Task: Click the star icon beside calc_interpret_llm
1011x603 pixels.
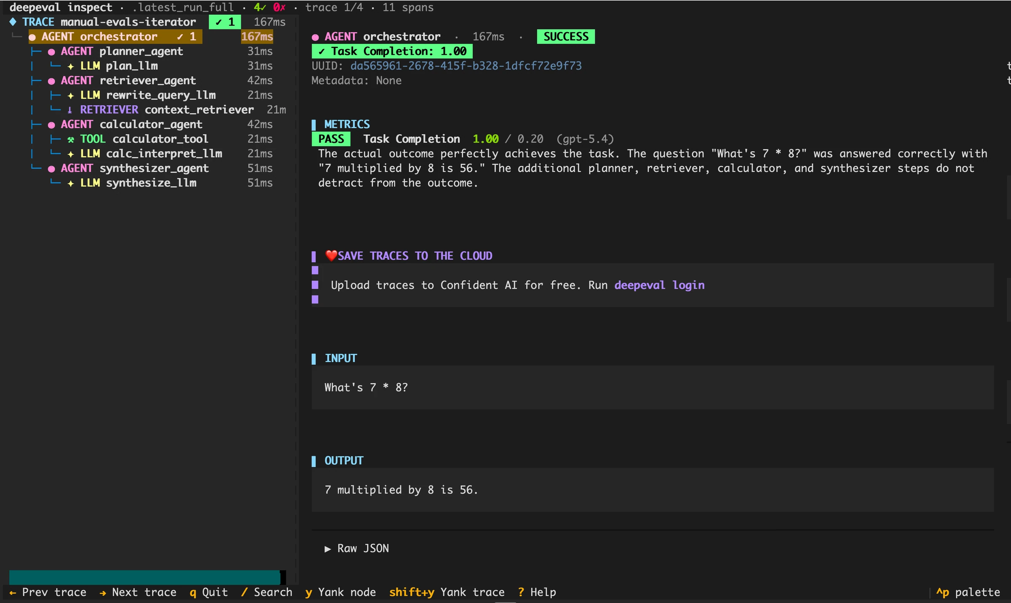Action: click(x=71, y=154)
